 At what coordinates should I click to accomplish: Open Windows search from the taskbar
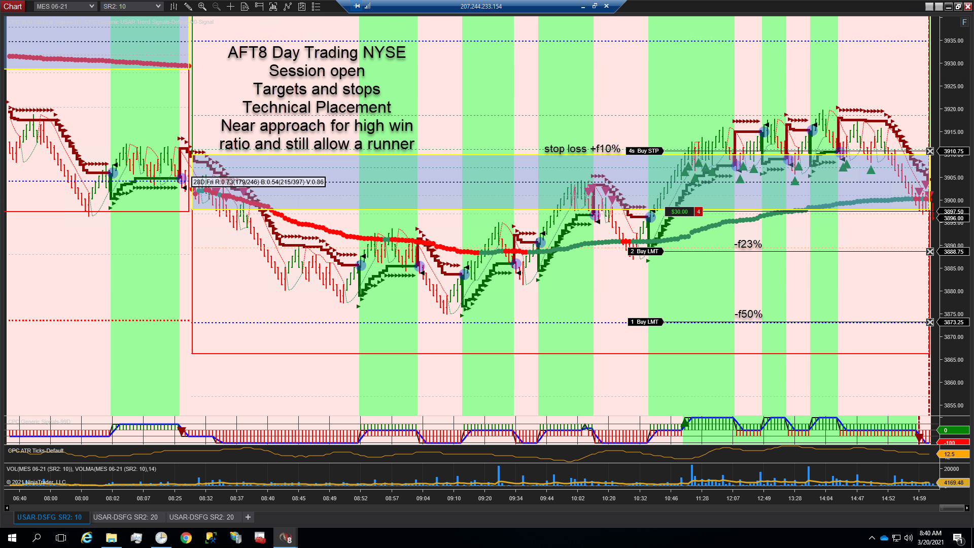coord(37,538)
